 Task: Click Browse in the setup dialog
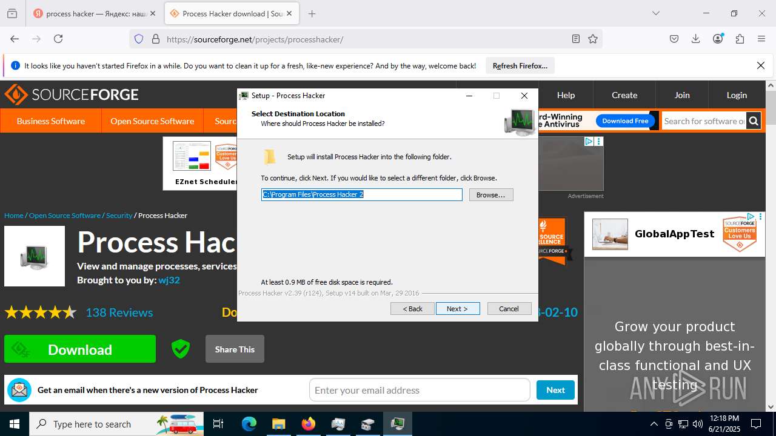tap(491, 195)
